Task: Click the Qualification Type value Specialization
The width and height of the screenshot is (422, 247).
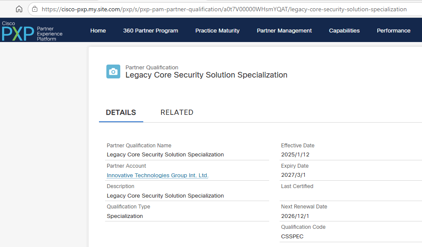Action: (125, 216)
